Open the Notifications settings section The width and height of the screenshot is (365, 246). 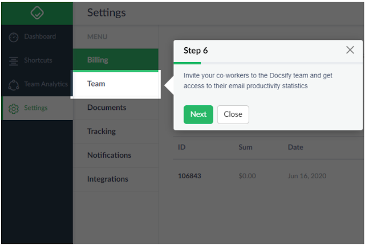pos(109,155)
